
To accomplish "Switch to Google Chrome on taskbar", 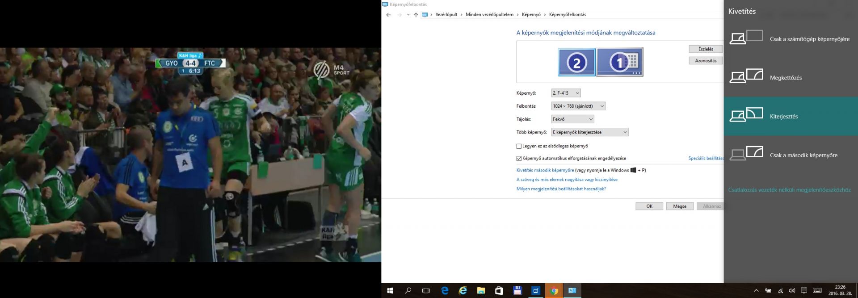I will (x=554, y=291).
